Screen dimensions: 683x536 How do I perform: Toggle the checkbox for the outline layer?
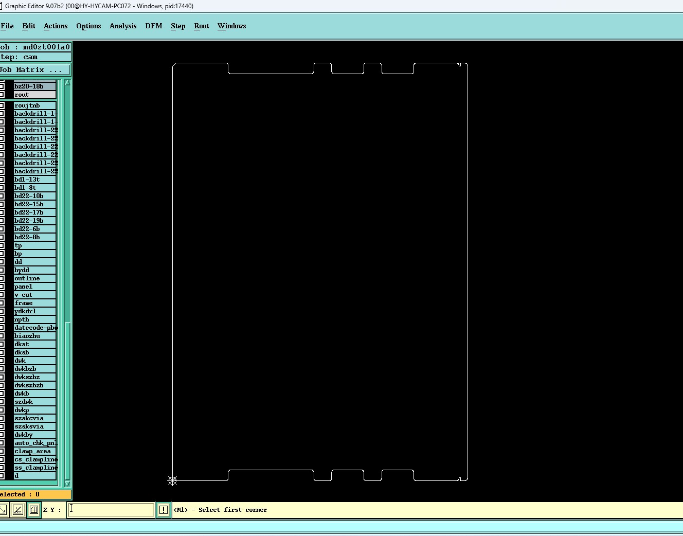click(x=2, y=278)
